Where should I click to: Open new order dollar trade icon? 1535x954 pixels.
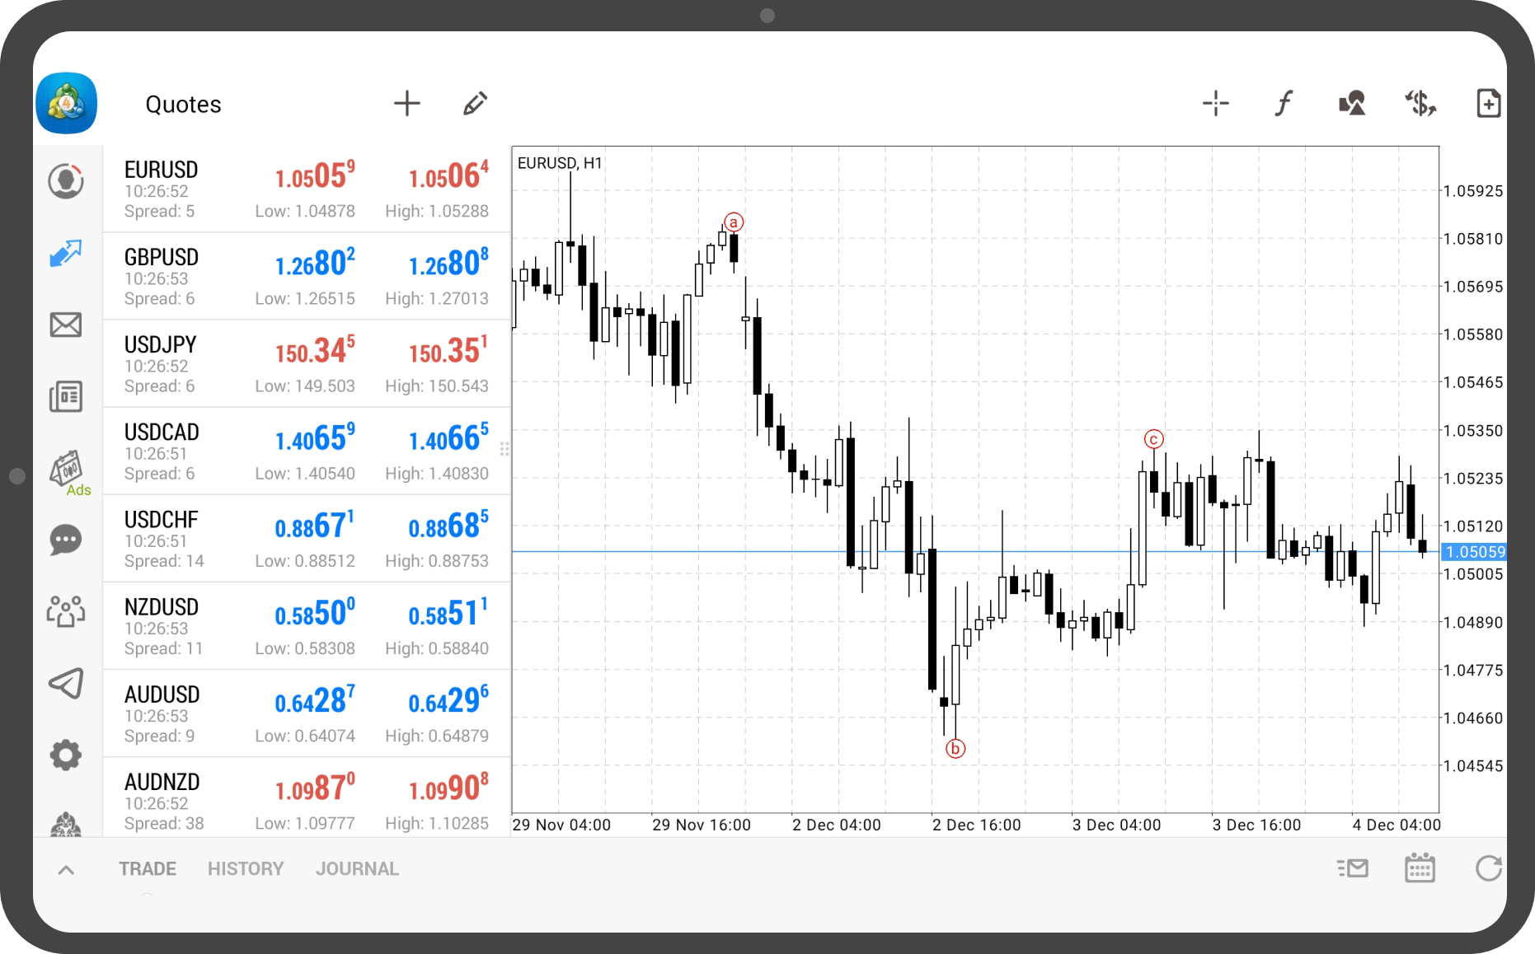pyautogui.click(x=1420, y=104)
